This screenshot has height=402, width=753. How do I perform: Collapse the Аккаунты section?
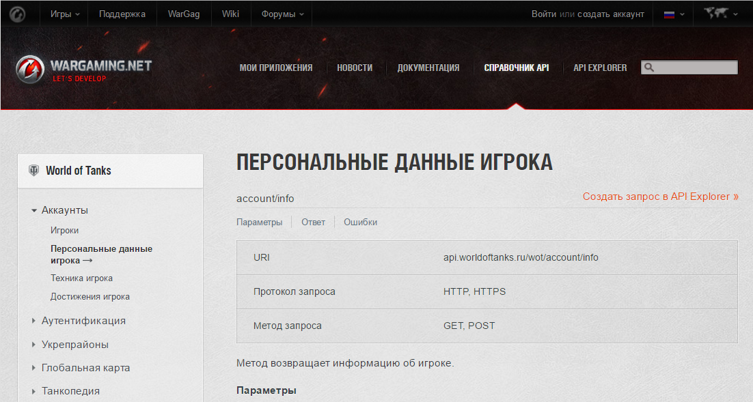pyautogui.click(x=60, y=210)
